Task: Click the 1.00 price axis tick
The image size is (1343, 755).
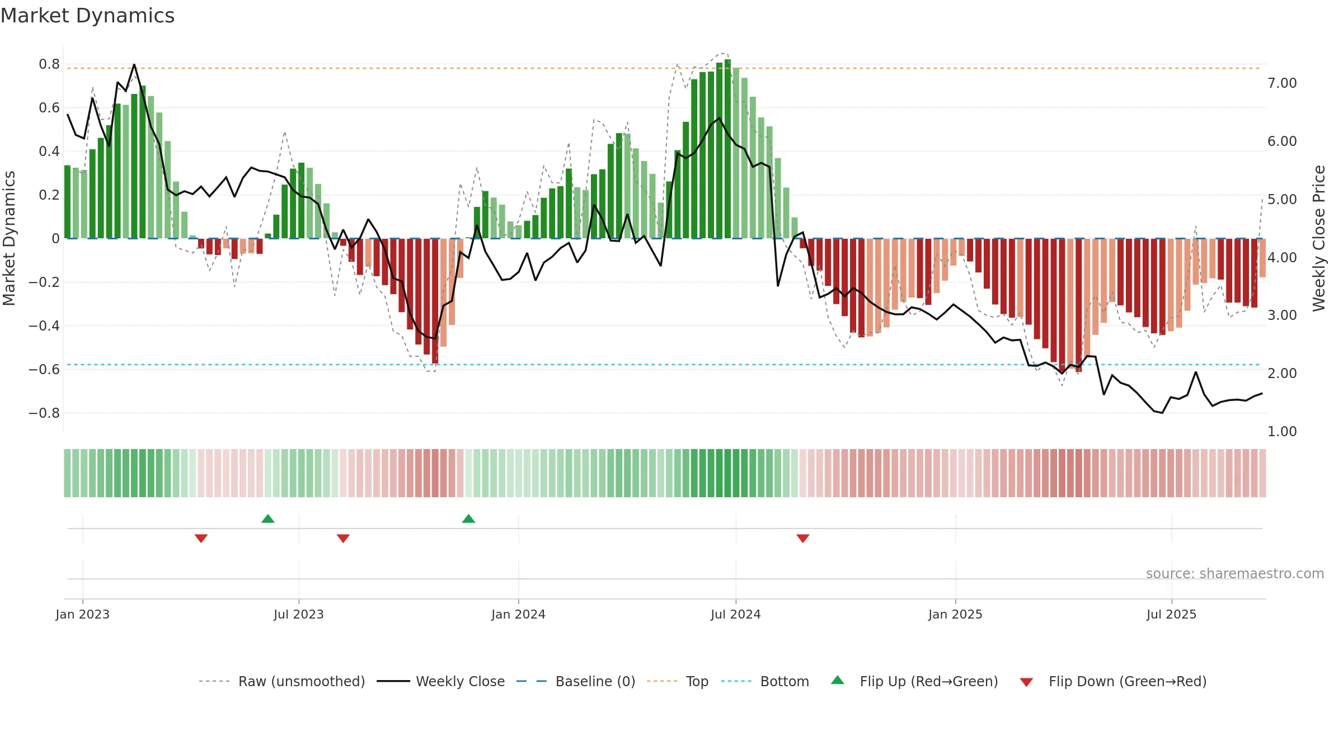Action: click(1283, 432)
